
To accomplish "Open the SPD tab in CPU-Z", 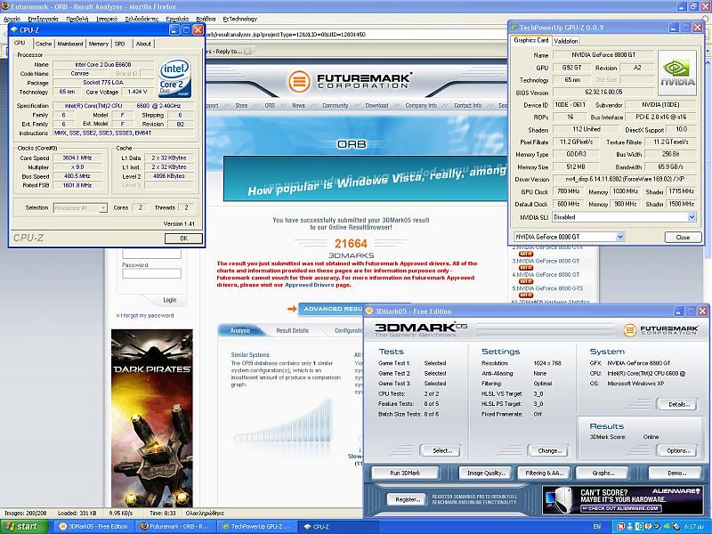I will coord(119,44).
